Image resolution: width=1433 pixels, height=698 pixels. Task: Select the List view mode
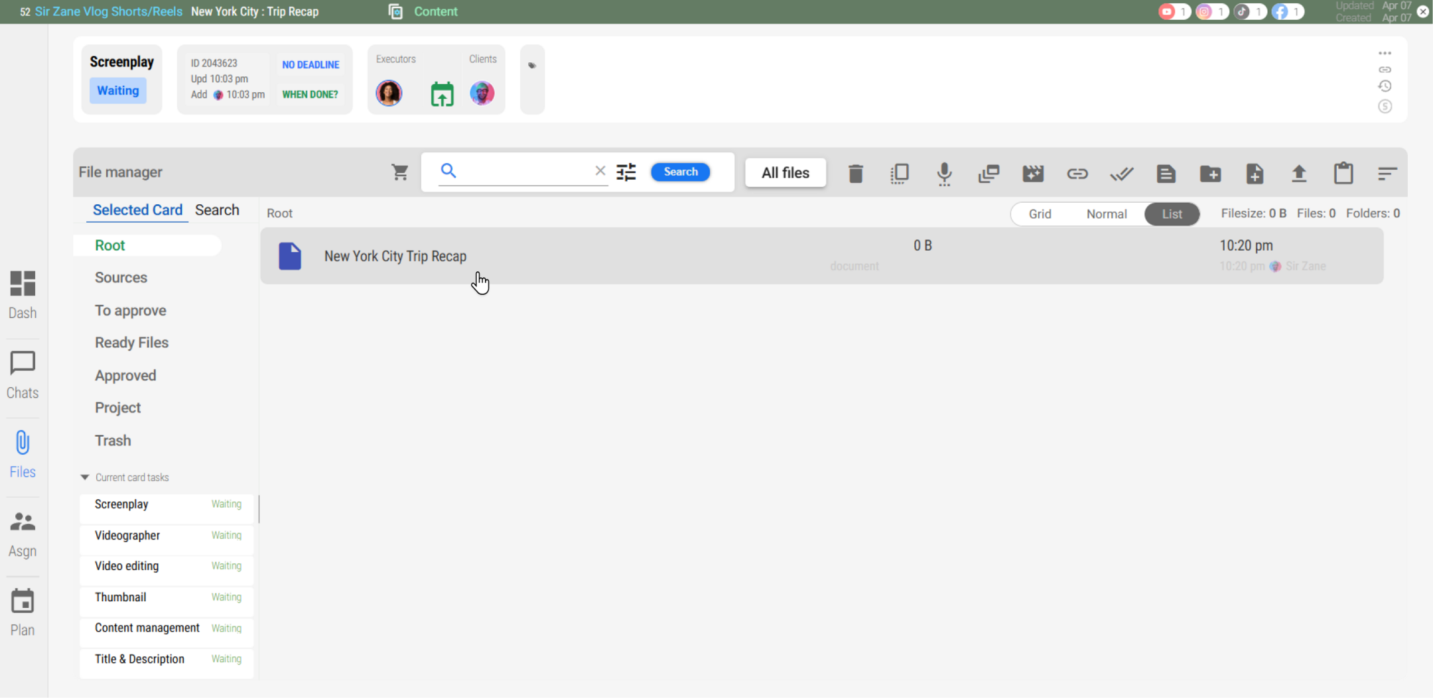1172,214
